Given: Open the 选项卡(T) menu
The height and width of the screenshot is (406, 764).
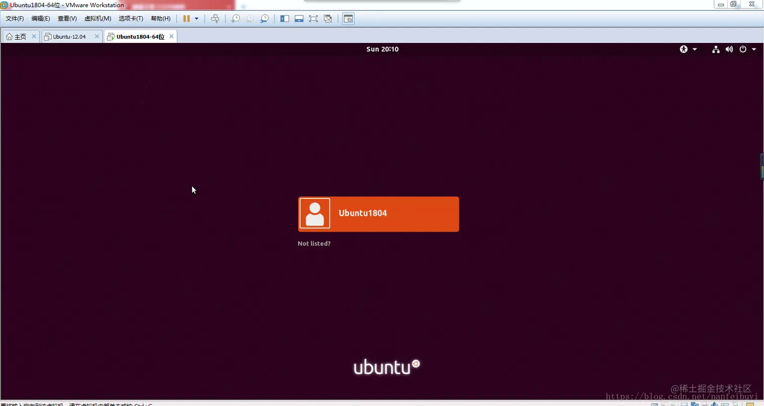Looking at the screenshot, I should (x=131, y=19).
